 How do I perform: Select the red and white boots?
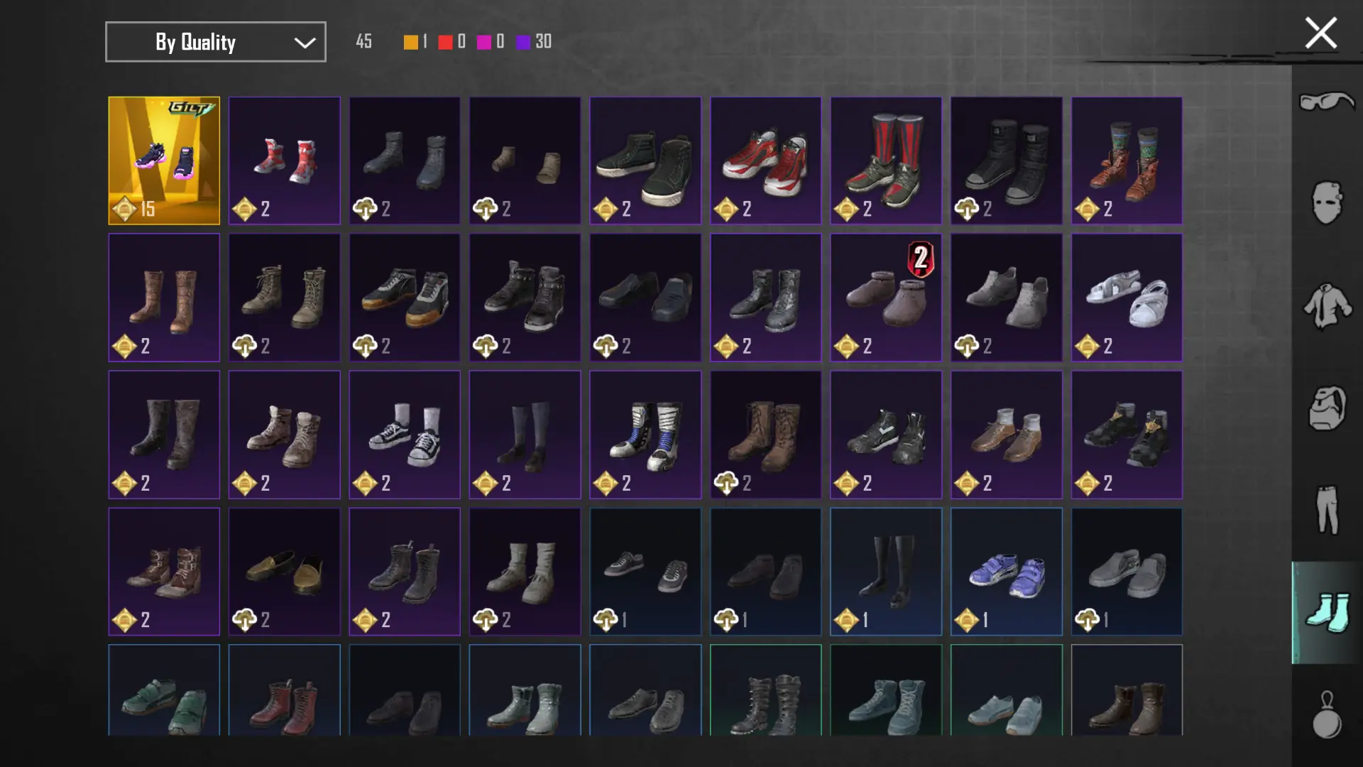tap(284, 161)
